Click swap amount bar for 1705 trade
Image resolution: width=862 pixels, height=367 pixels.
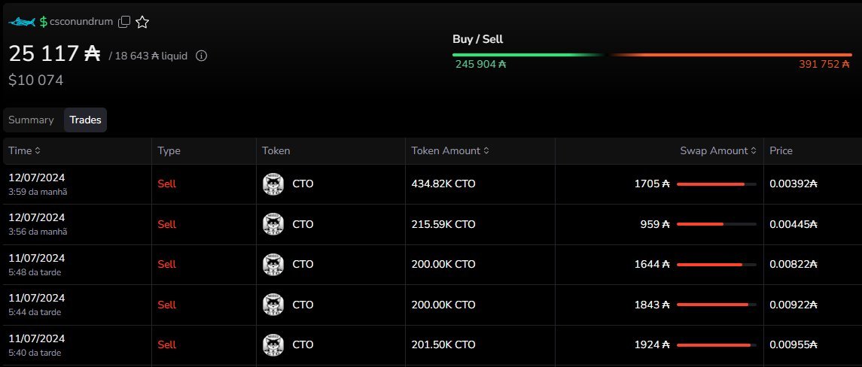coord(716,184)
